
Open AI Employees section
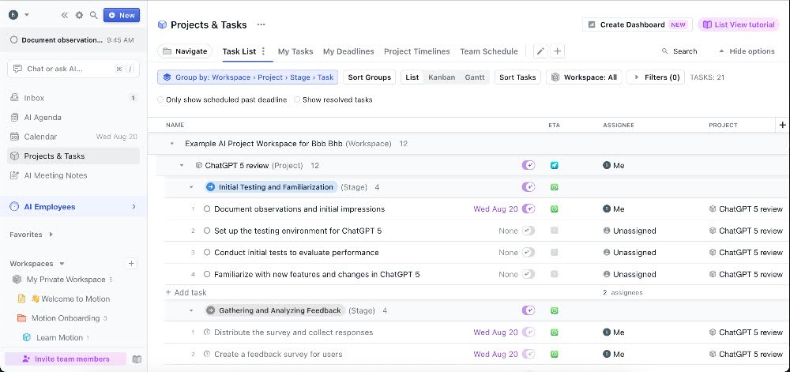[x=73, y=207]
